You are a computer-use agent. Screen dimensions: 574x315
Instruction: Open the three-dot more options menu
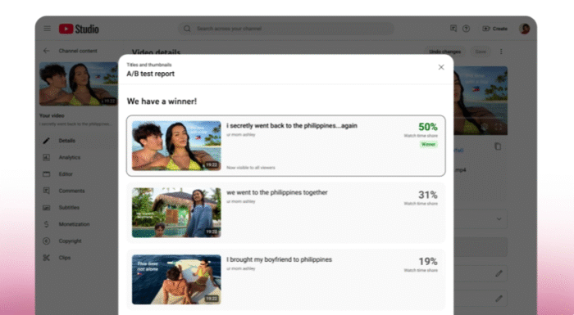(501, 52)
